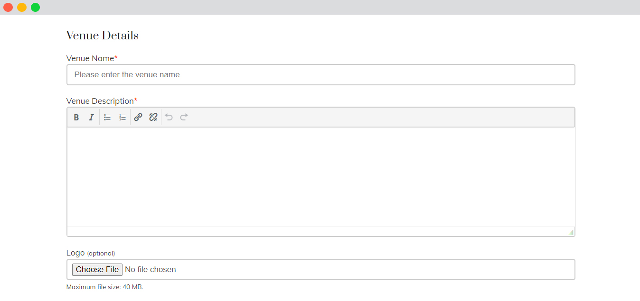Click the green maximize window button
Viewport: 640px width, 301px height.
pos(36,7)
